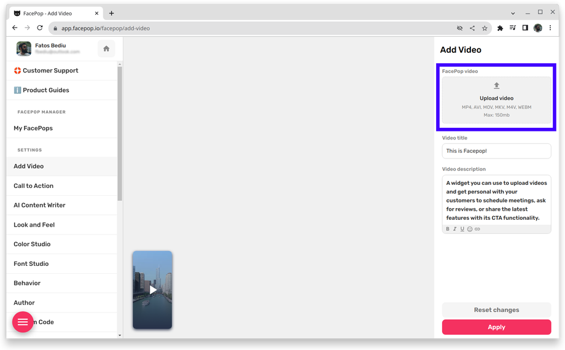
Task: Open Customer Support in sidebar
Action: (x=61, y=71)
